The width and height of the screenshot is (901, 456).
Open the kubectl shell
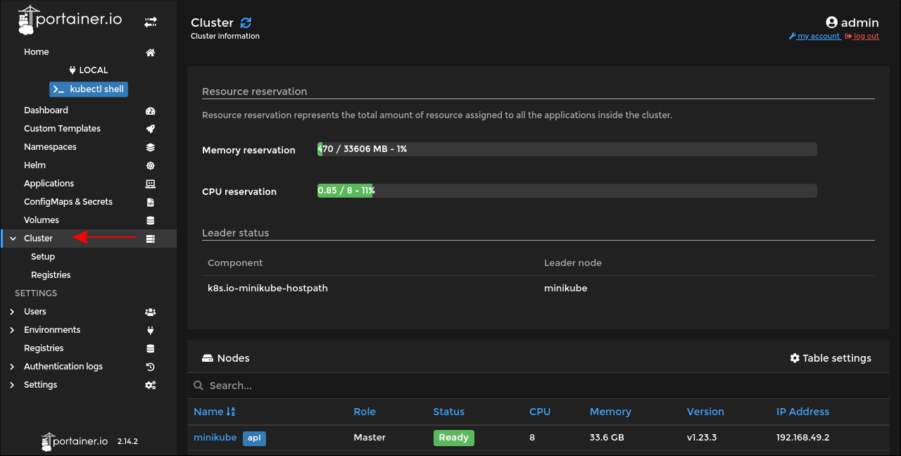tap(89, 89)
